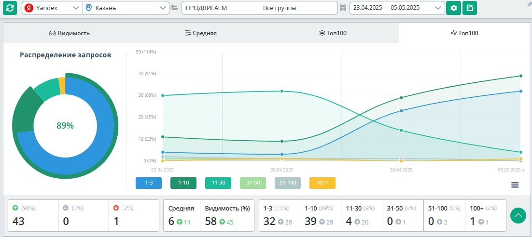The image size is (532, 237).
Task: Click the 11-30 data point on 28.04.2025
Action: point(282,91)
